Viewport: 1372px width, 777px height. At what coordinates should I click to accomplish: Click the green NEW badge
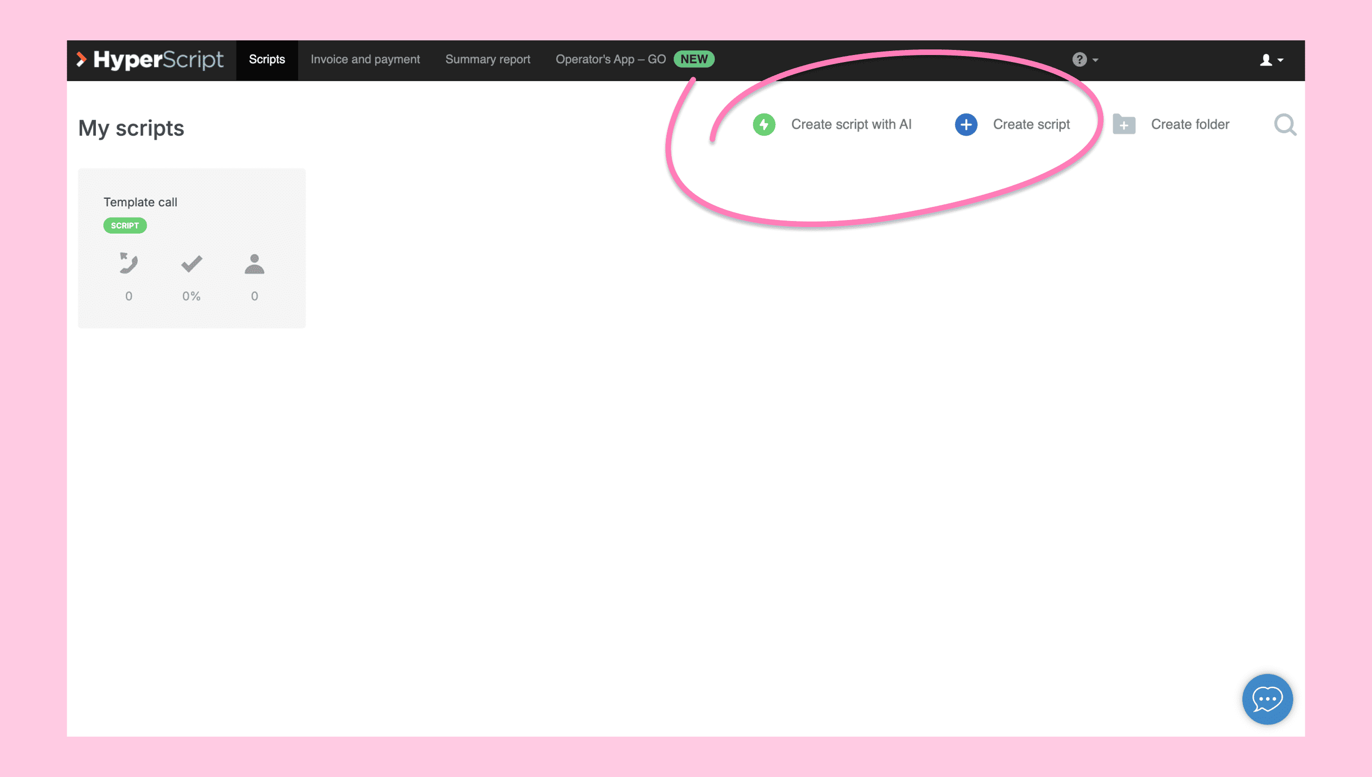point(694,59)
